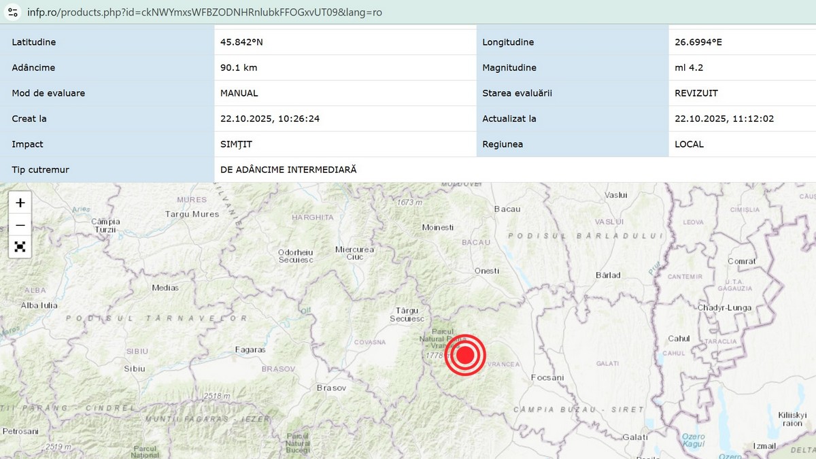Zoom in the map with plus button
The height and width of the screenshot is (459, 816).
[x=20, y=203]
